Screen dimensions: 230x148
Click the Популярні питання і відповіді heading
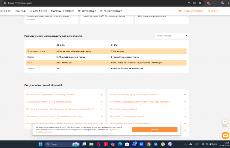pos(43,85)
